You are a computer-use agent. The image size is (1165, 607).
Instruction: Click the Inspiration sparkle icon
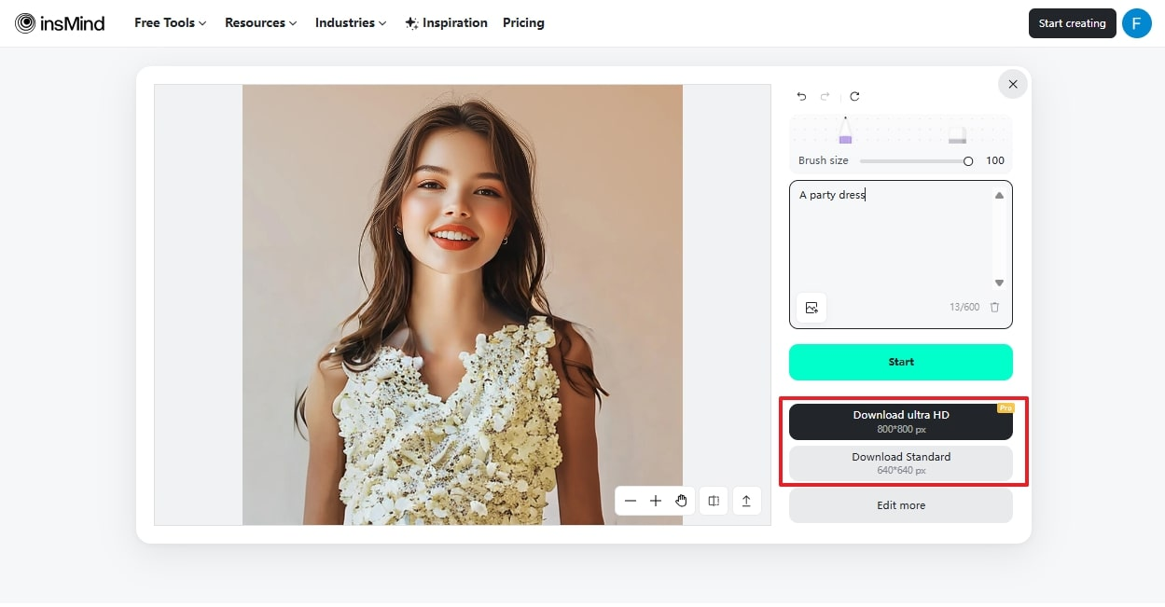[411, 23]
